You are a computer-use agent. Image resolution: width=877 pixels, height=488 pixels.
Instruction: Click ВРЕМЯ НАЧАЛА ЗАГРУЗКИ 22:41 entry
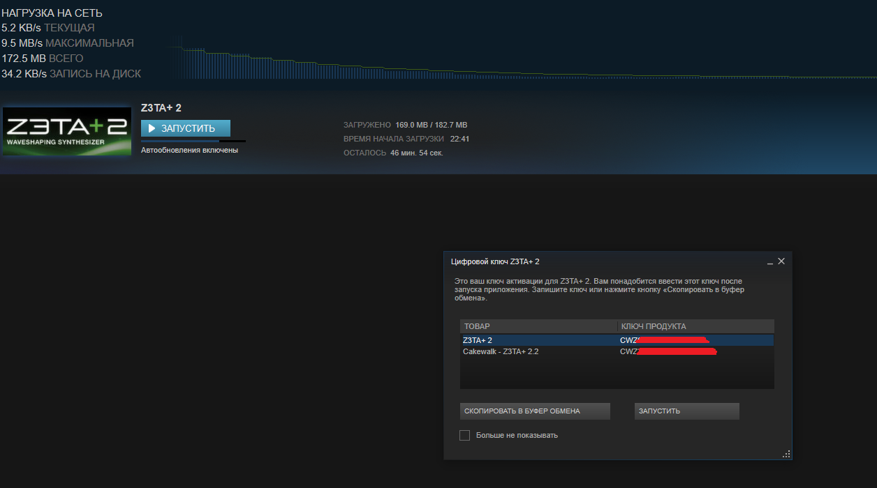click(x=406, y=139)
